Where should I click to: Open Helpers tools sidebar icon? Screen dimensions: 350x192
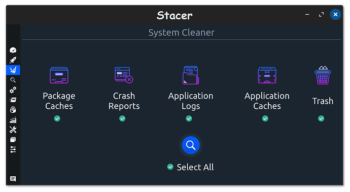coord(13,130)
